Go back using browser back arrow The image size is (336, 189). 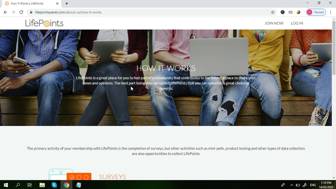(x=6, y=12)
